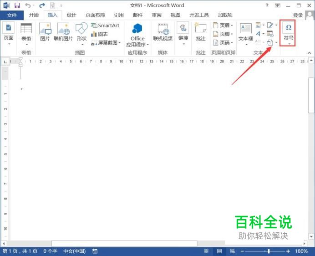315x256 pixels.
Task: Insert Object icon in Text group
Action: tap(270, 42)
